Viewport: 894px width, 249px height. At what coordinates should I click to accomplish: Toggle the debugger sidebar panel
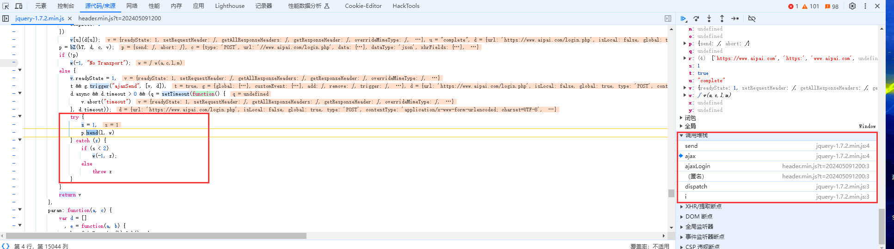pyautogui.click(x=668, y=18)
